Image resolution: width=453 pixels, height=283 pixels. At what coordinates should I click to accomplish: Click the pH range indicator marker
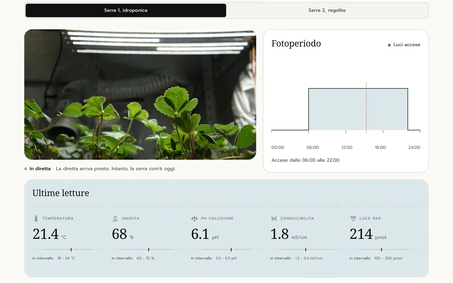coord(231,250)
